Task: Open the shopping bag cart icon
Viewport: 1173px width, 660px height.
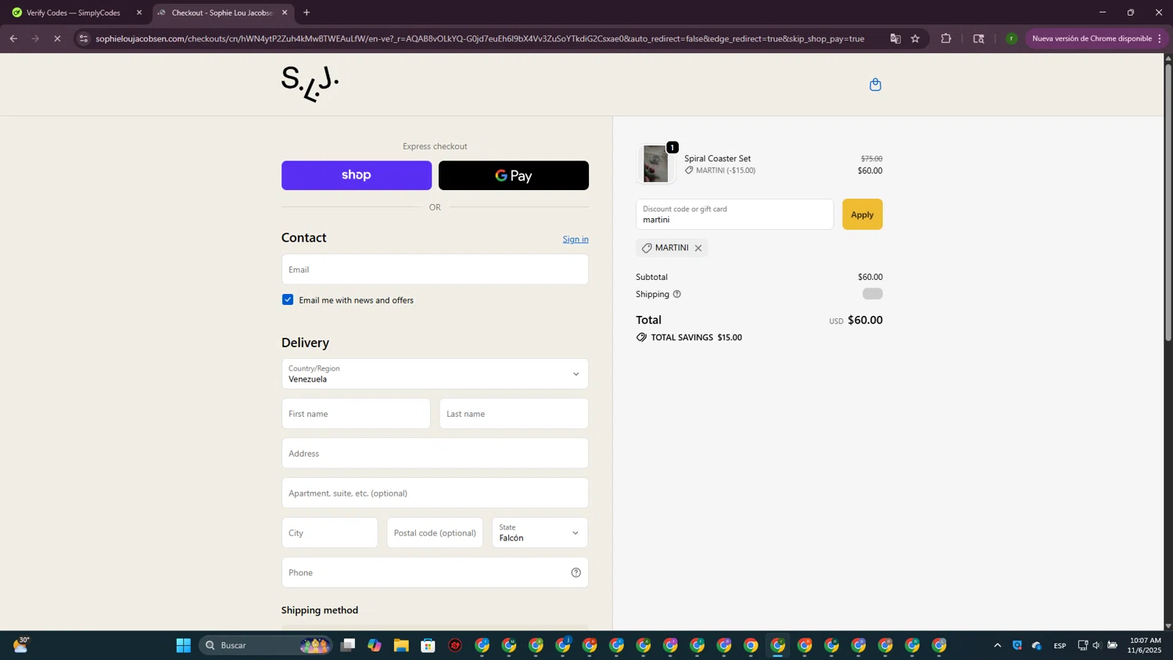Action: point(875,84)
